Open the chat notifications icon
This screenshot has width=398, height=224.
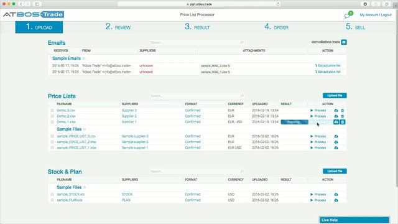click(x=348, y=15)
